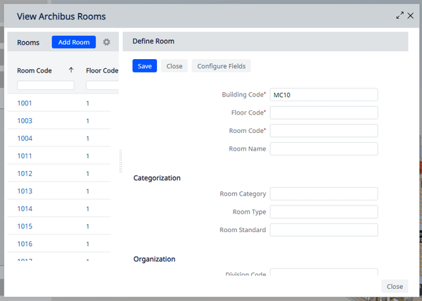
Task: Close the View Archibus Rooms dialog with X
Action: (411, 15)
